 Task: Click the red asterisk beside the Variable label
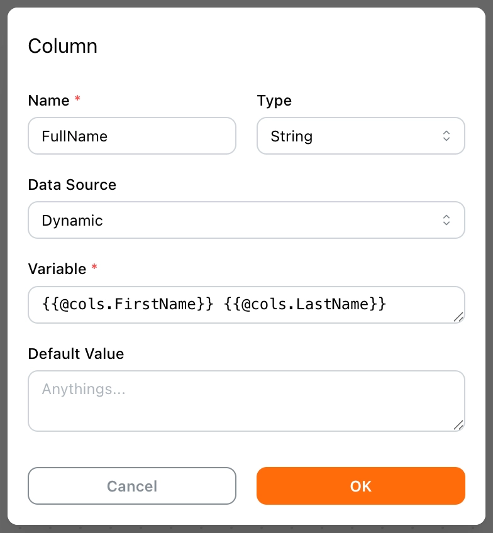(x=94, y=268)
